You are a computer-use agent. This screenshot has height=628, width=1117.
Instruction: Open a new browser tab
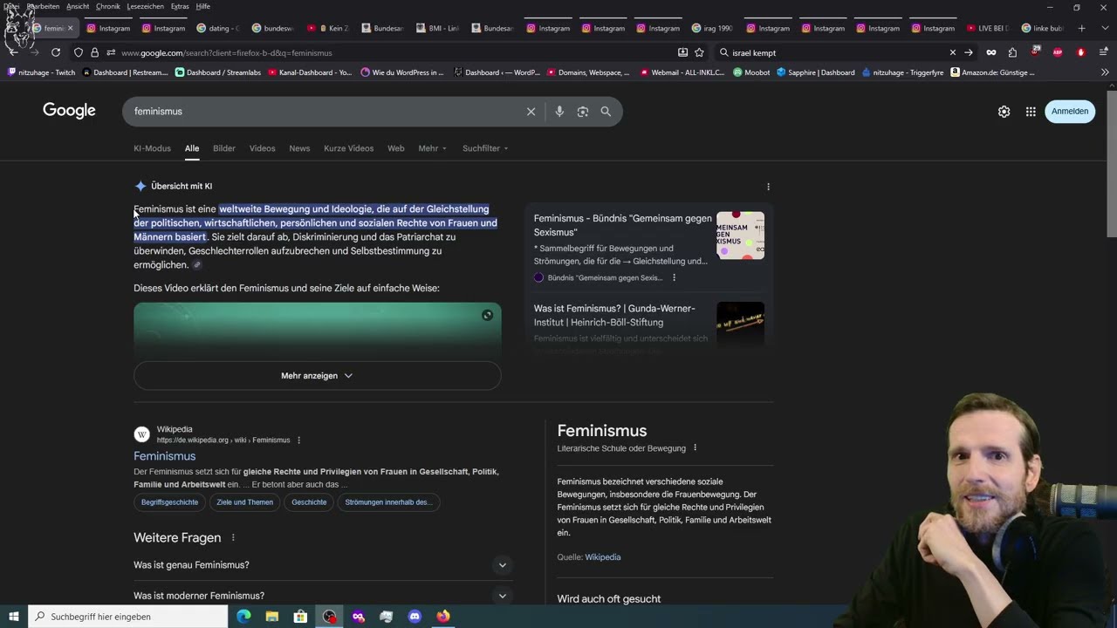click(x=1081, y=28)
